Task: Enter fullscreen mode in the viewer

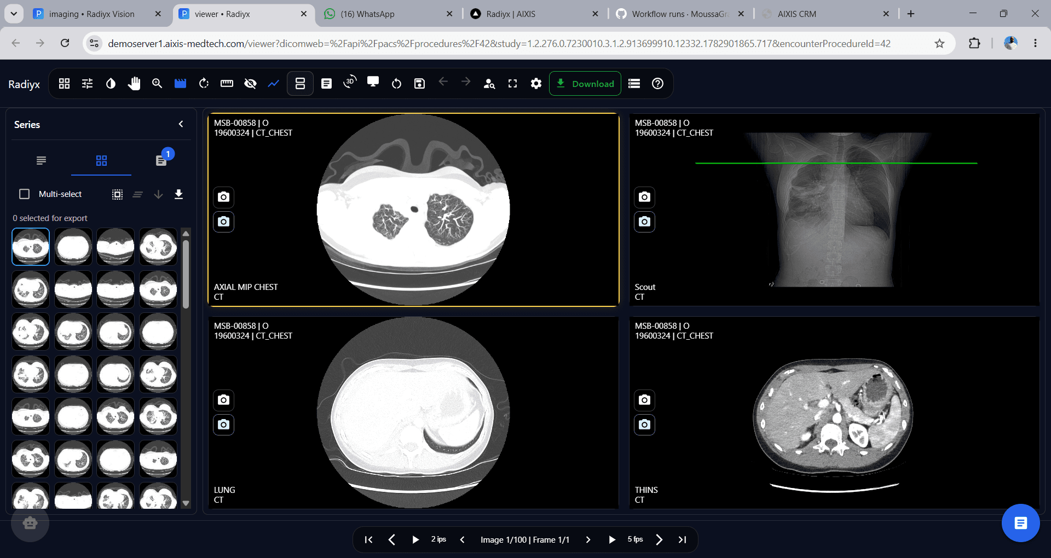Action: click(x=512, y=84)
